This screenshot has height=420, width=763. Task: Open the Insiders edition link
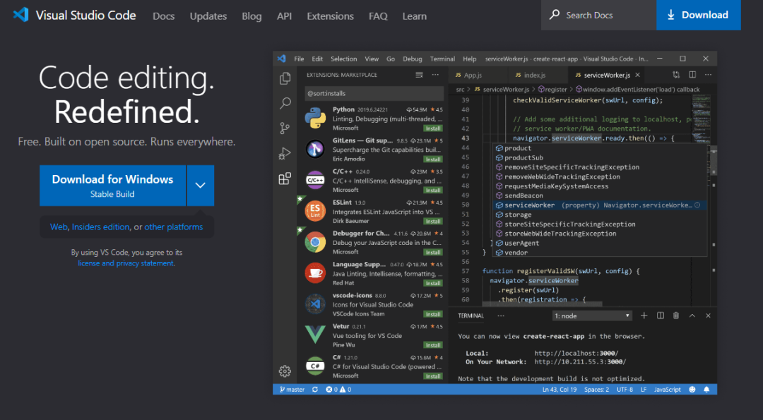(101, 227)
